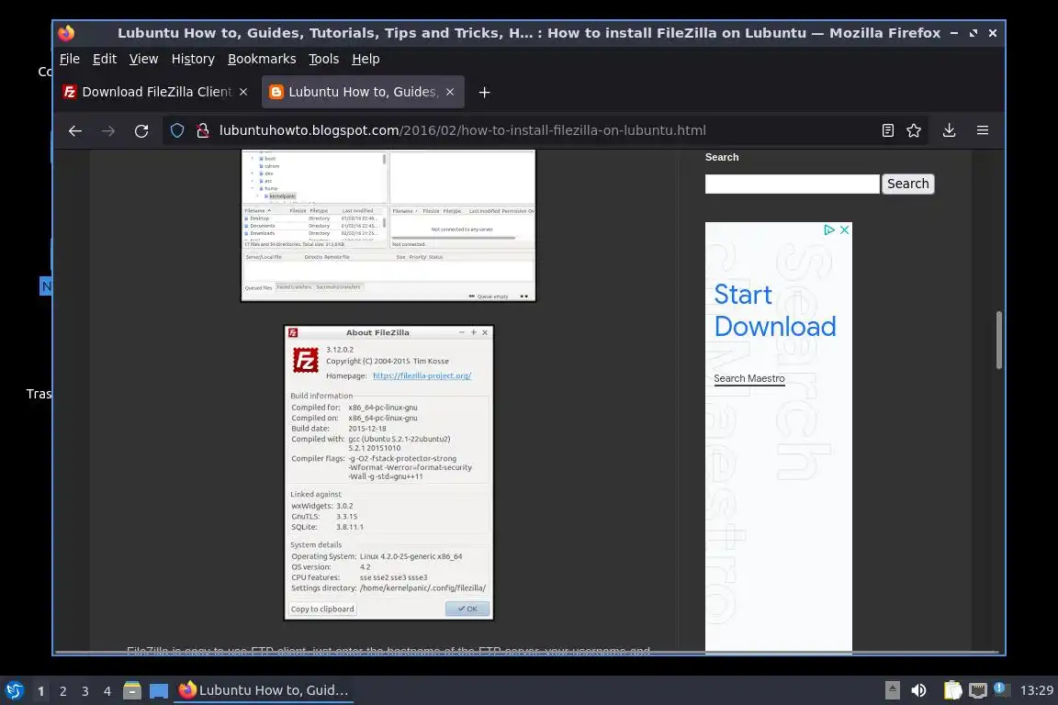Open the Tools menu
Image resolution: width=1058 pixels, height=705 pixels.
(324, 59)
